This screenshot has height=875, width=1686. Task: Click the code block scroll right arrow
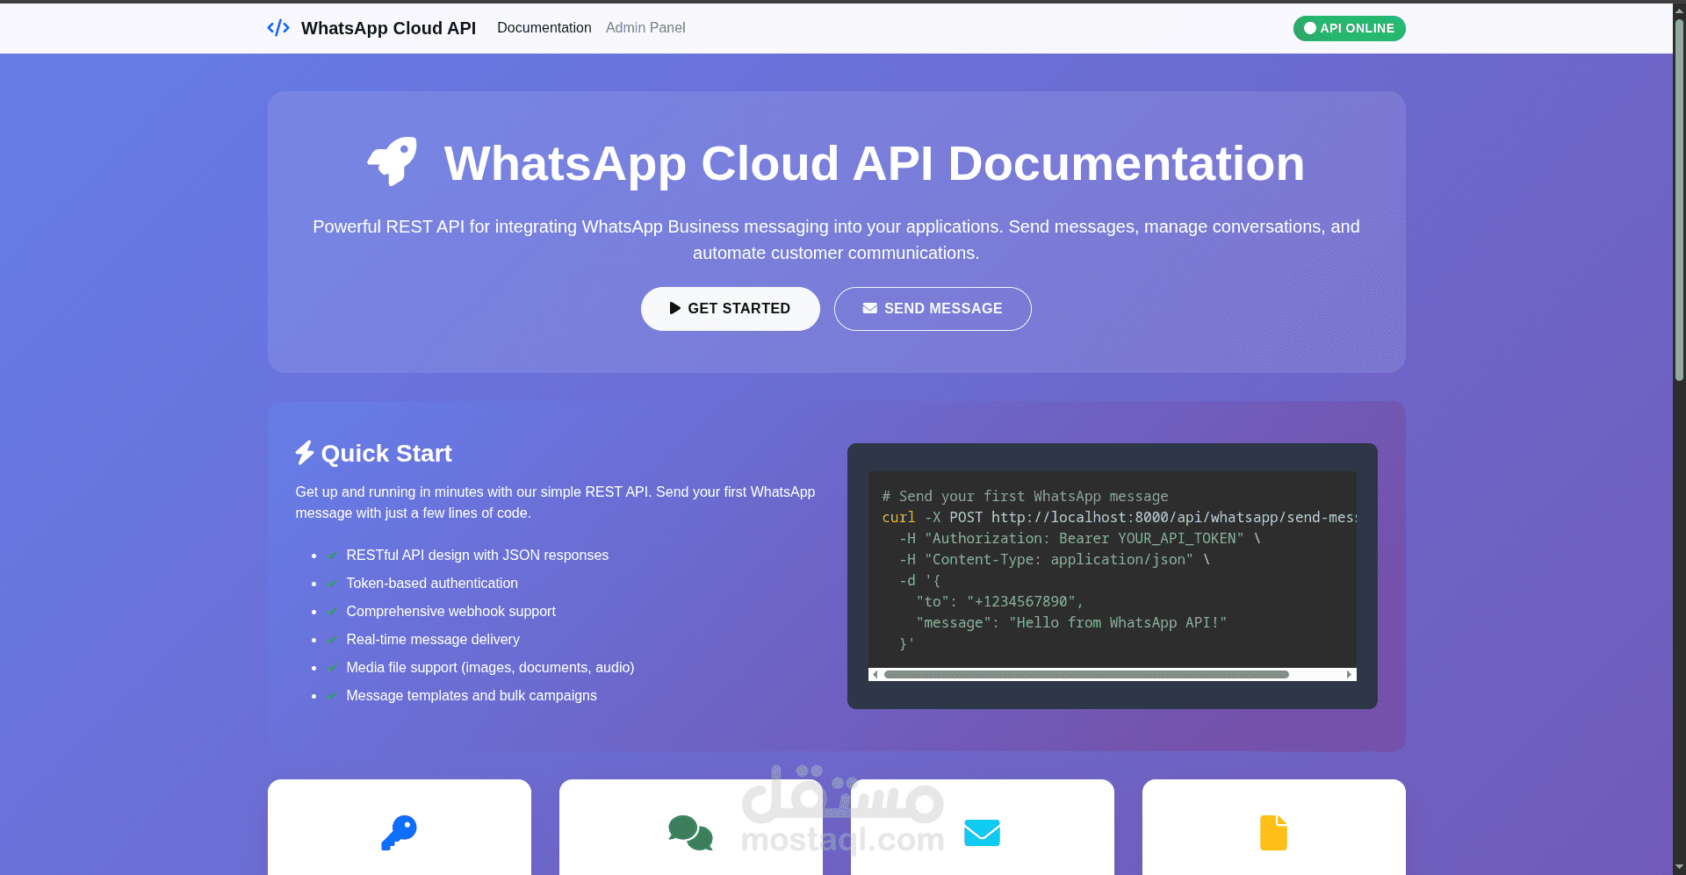point(1350,675)
